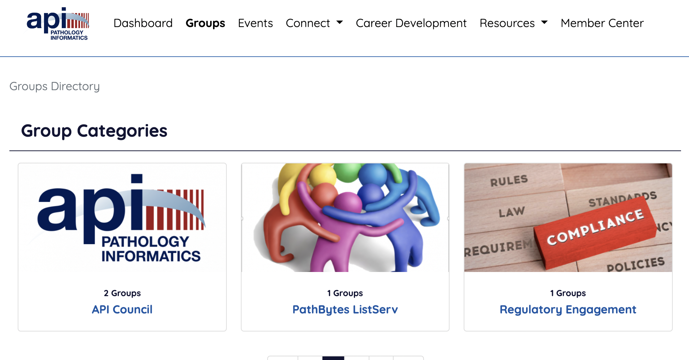Image resolution: width=689 pixels, height=360 pixels.
Task: Go to the Events page
Action: click(x=255, y=23)
